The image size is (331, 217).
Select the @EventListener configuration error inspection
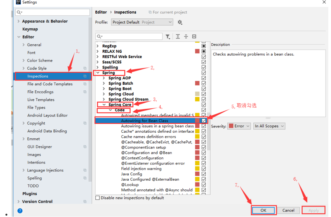pos(153,163)
